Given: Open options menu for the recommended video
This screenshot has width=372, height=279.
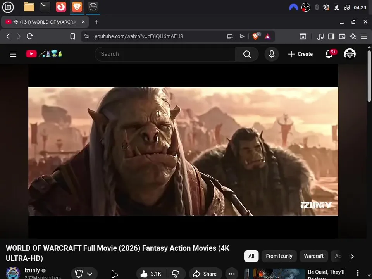Looking at the screenshot, I should 358,273.
